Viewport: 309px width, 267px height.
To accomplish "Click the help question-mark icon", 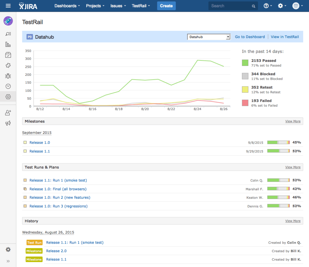I will pyautogui.click(x=266, y=5).
